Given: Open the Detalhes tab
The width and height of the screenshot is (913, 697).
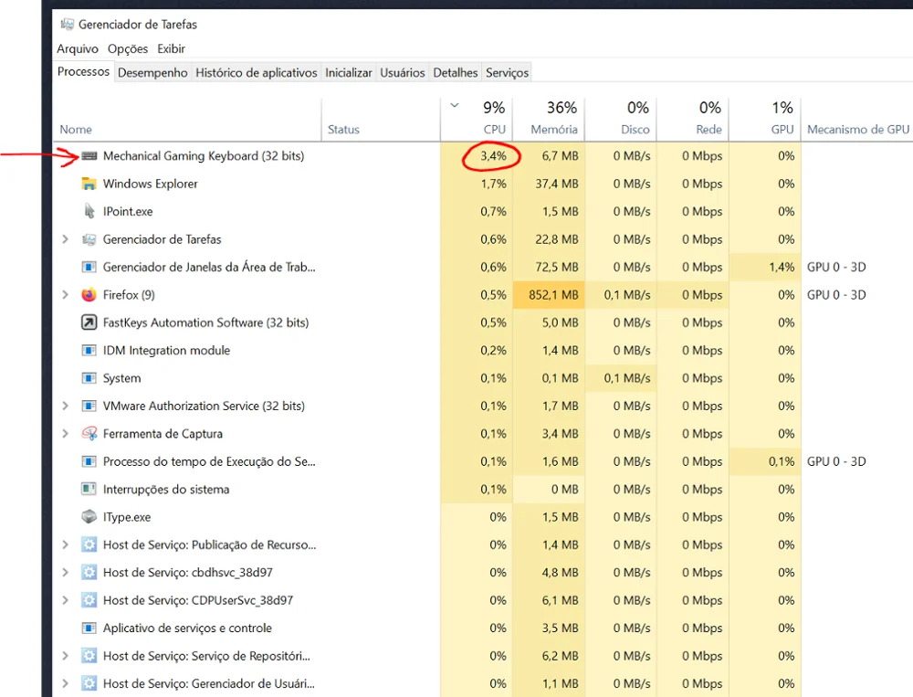Looking at the screenshot, I should (x=456, y=73).
